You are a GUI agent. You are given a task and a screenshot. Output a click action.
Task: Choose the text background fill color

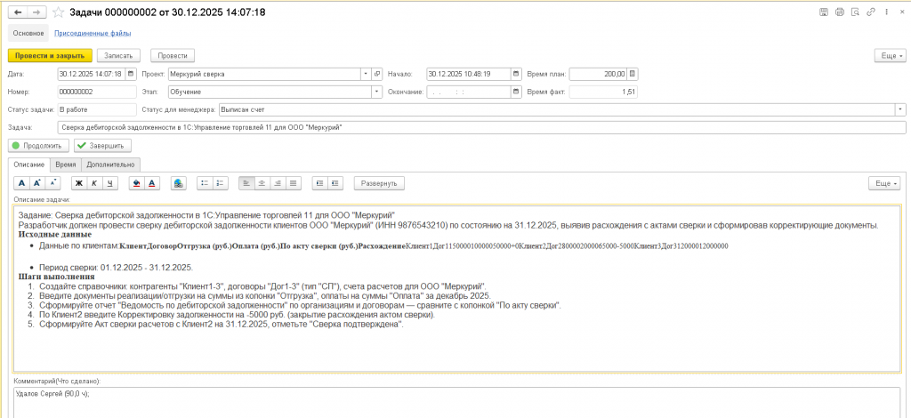coord(136,183)
